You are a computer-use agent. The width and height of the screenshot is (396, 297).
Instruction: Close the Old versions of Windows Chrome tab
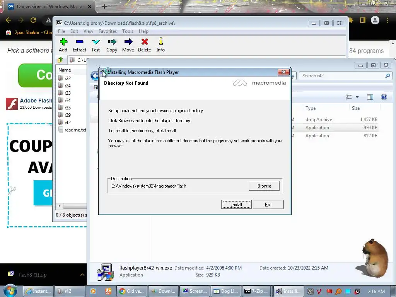coord(90,7)
